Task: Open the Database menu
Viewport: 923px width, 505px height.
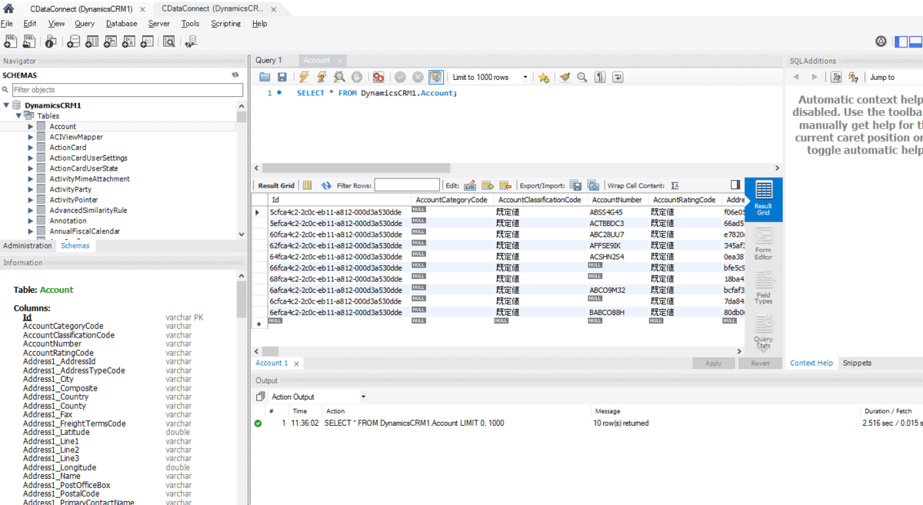Action: point(122,24)
